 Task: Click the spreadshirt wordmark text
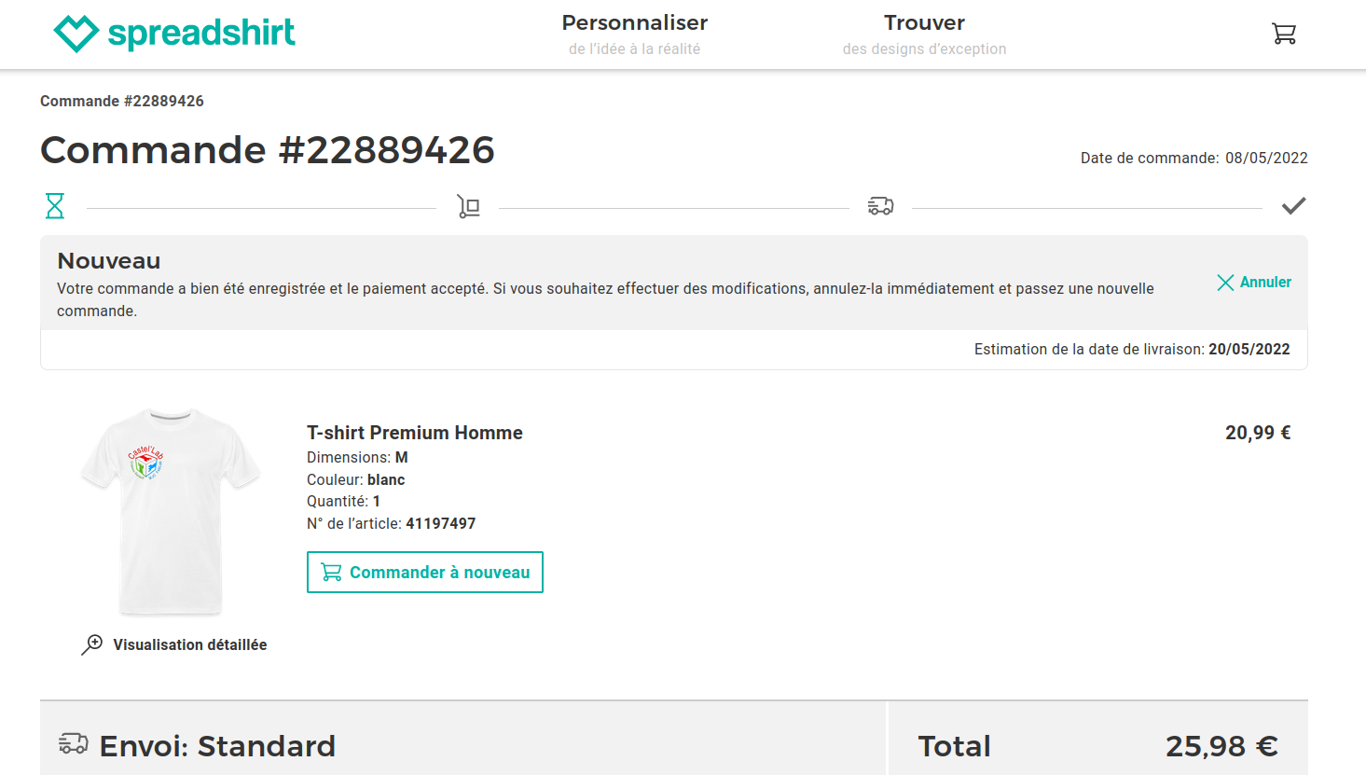pyautogui.click(x=201, y=34)
